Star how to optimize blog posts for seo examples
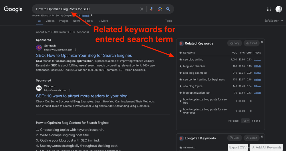 click(180, 111)
